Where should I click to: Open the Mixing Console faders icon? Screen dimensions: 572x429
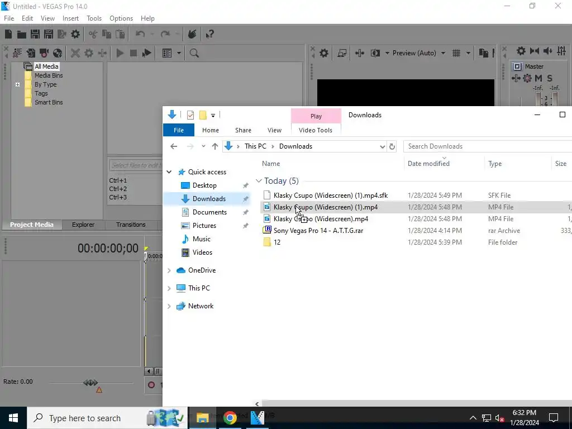point(561,51)
